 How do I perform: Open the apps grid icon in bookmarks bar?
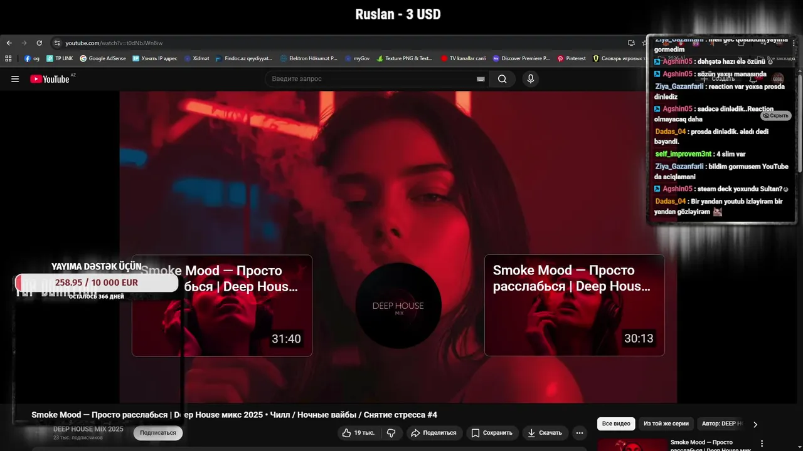point(9,58)
